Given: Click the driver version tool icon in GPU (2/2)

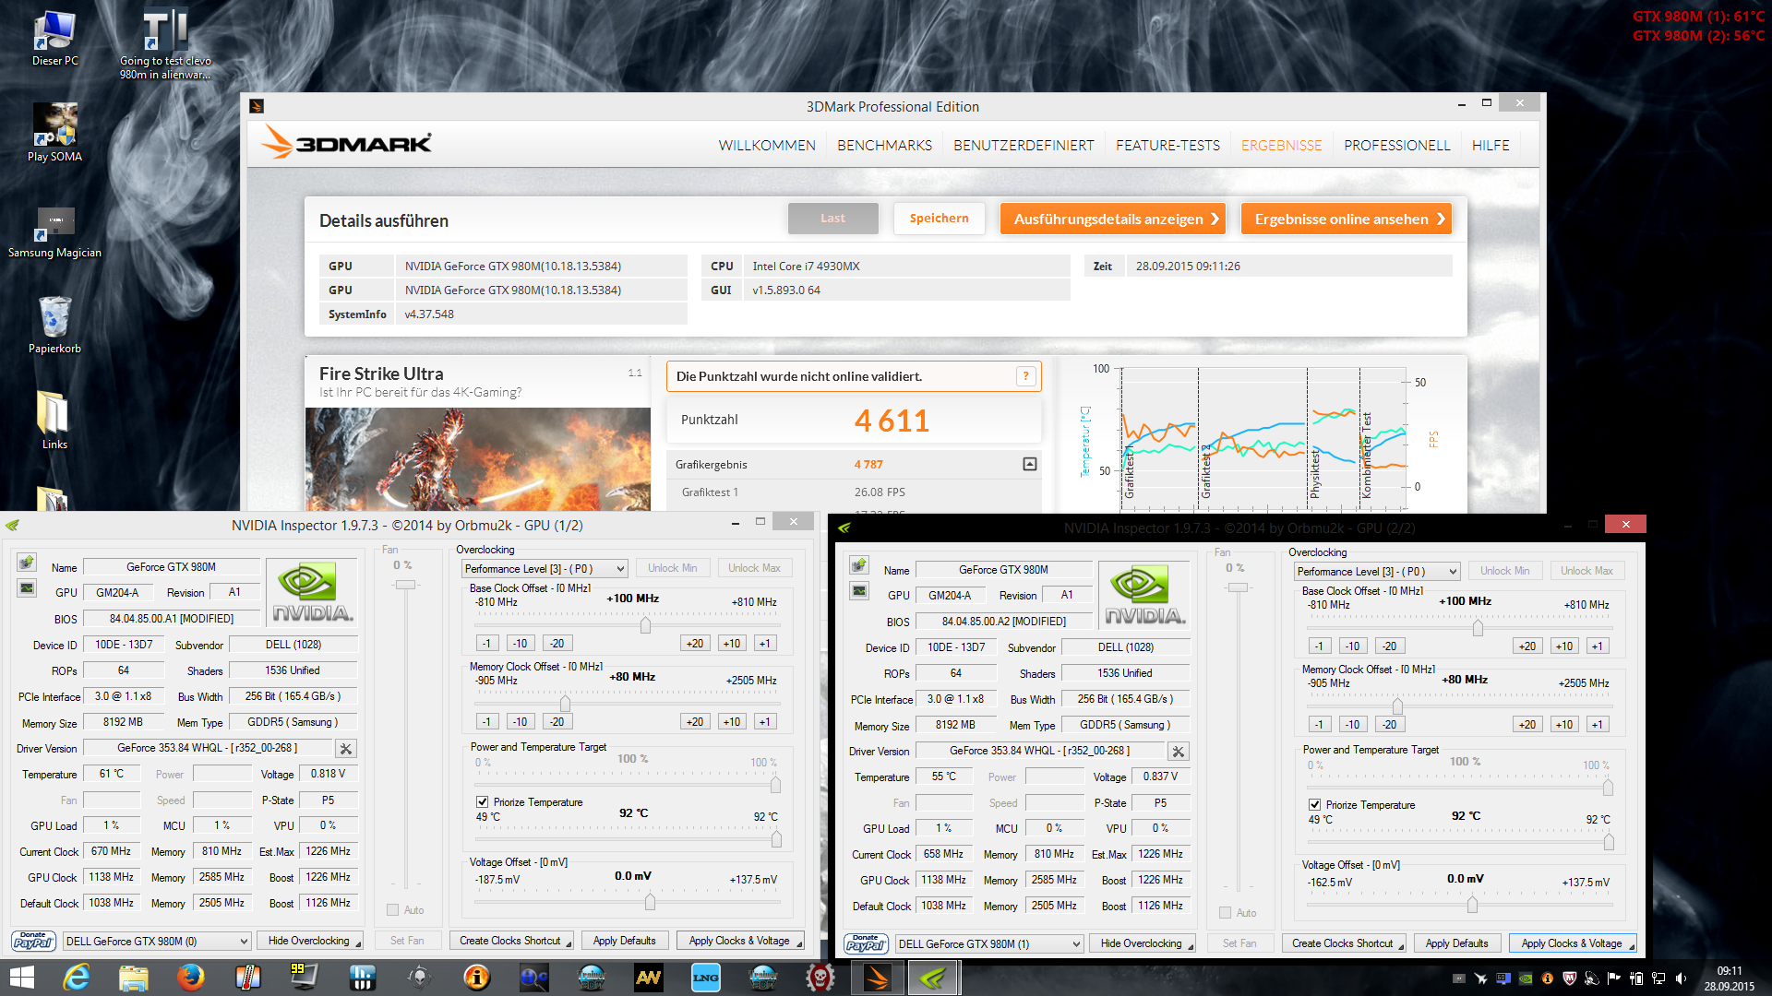Looking at the screenshot, I should click(x=1179, y=752).
